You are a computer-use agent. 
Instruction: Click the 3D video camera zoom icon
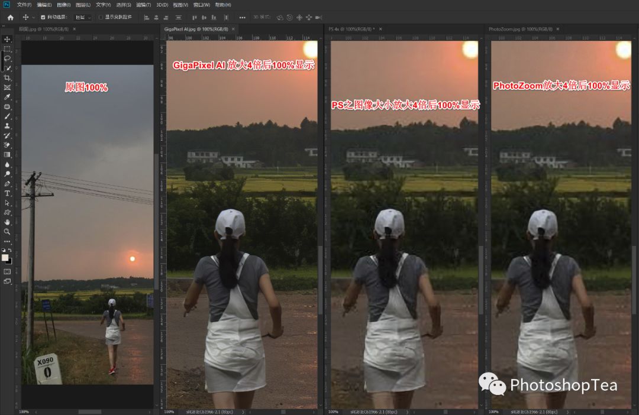(x=319, y=18)
